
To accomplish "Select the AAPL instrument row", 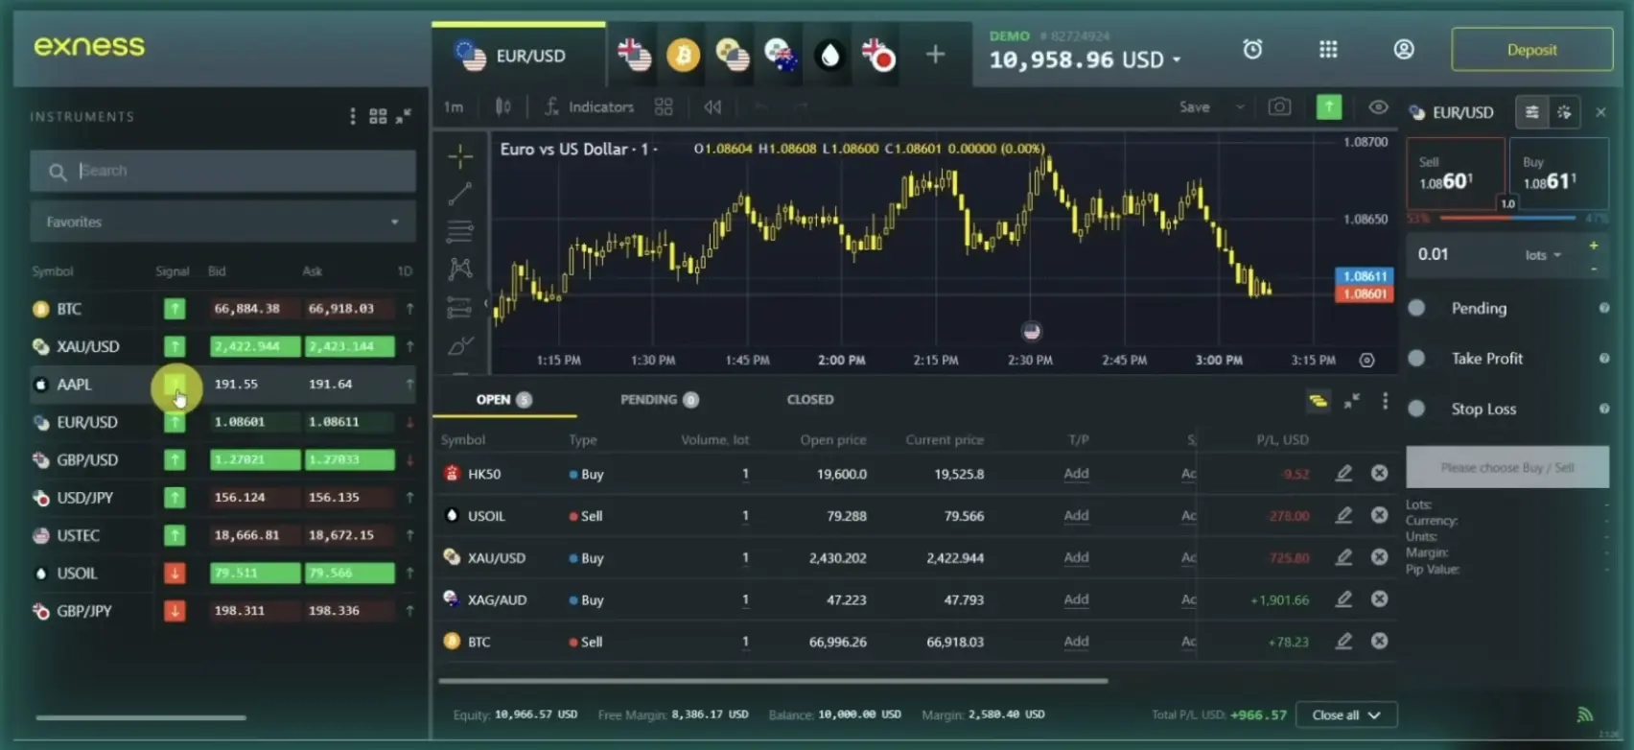I will 222,384.
